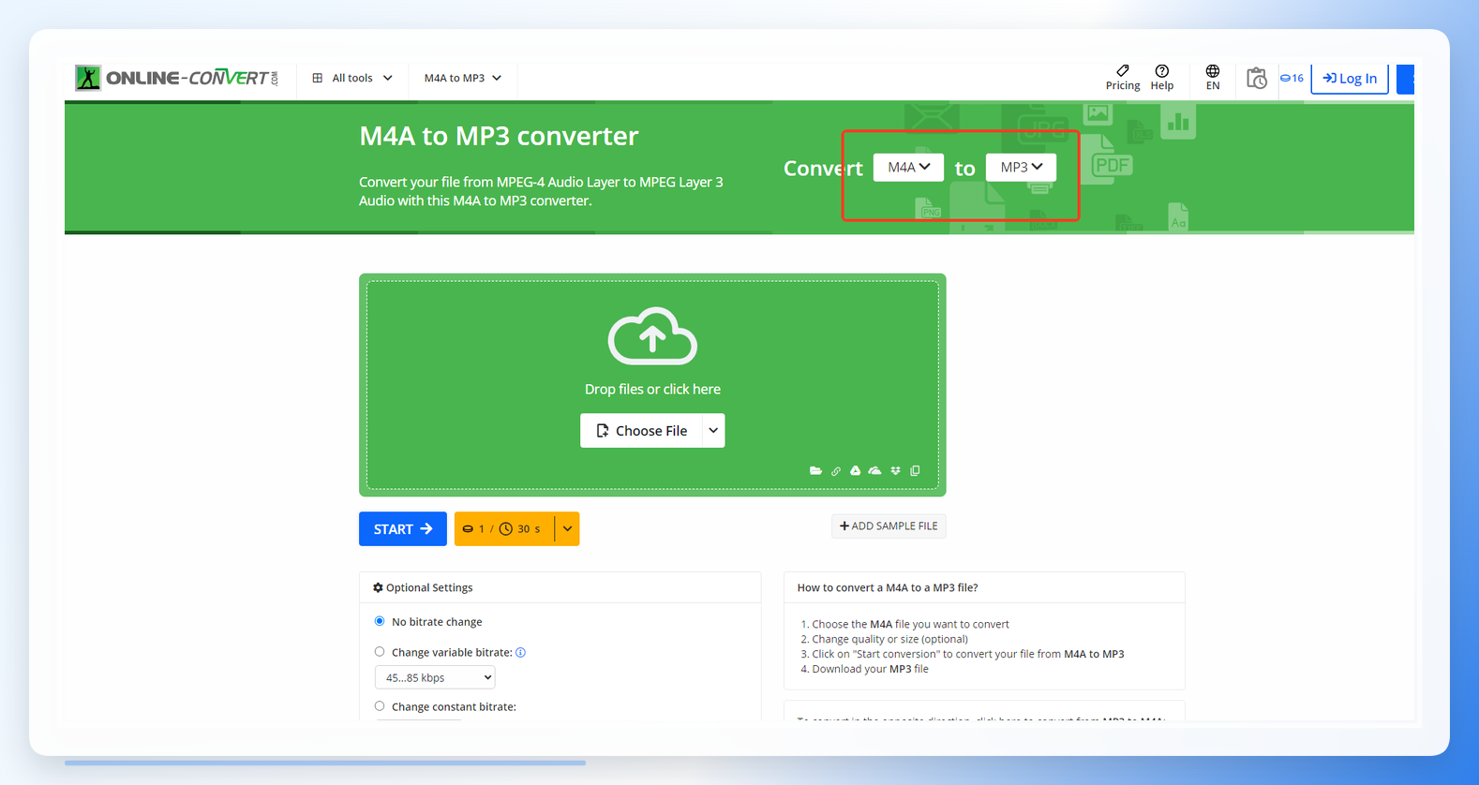Expand the orange credits cost dropdown arrow
Image resolution: width=1479 pixels, height=785 pixels.
pyautogui.click(x=567, y=529)
